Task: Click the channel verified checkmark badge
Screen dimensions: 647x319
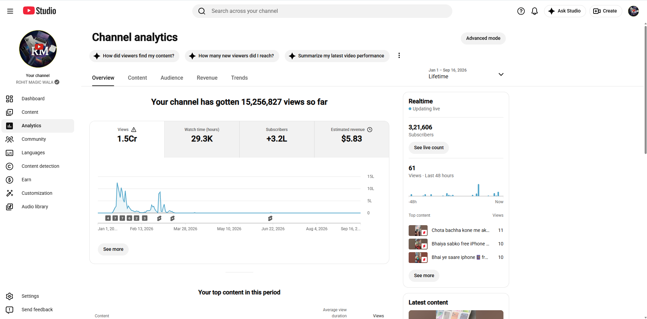Action: [57, 82]
